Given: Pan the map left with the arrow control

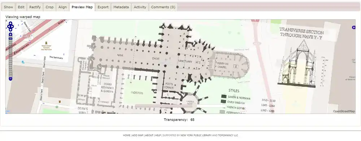Looking at the screenshot, I should coord(8,26).
